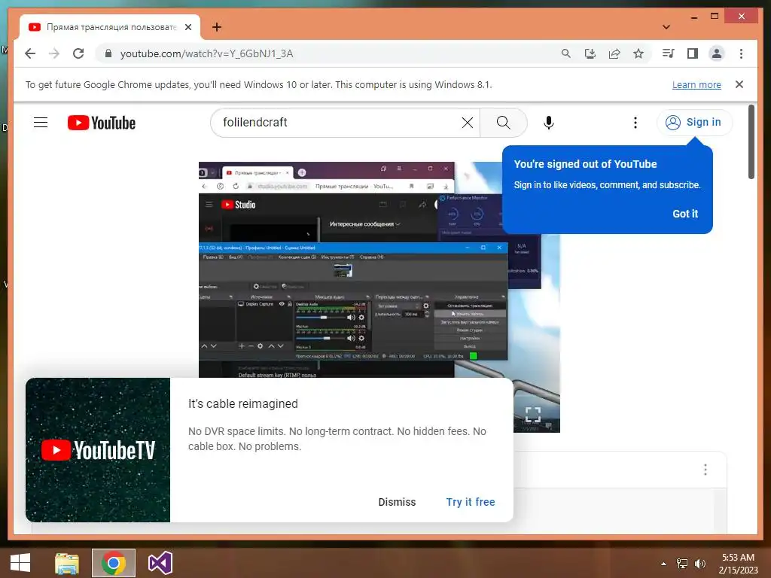Open a new browser tab
Viewport: 771px width, 578px height.
point(217,27)
